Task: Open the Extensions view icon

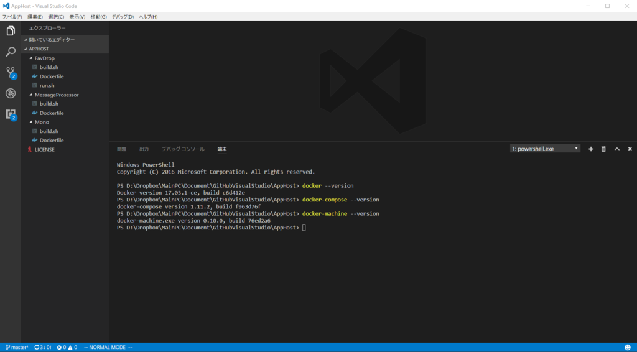Action: (11, 114)
